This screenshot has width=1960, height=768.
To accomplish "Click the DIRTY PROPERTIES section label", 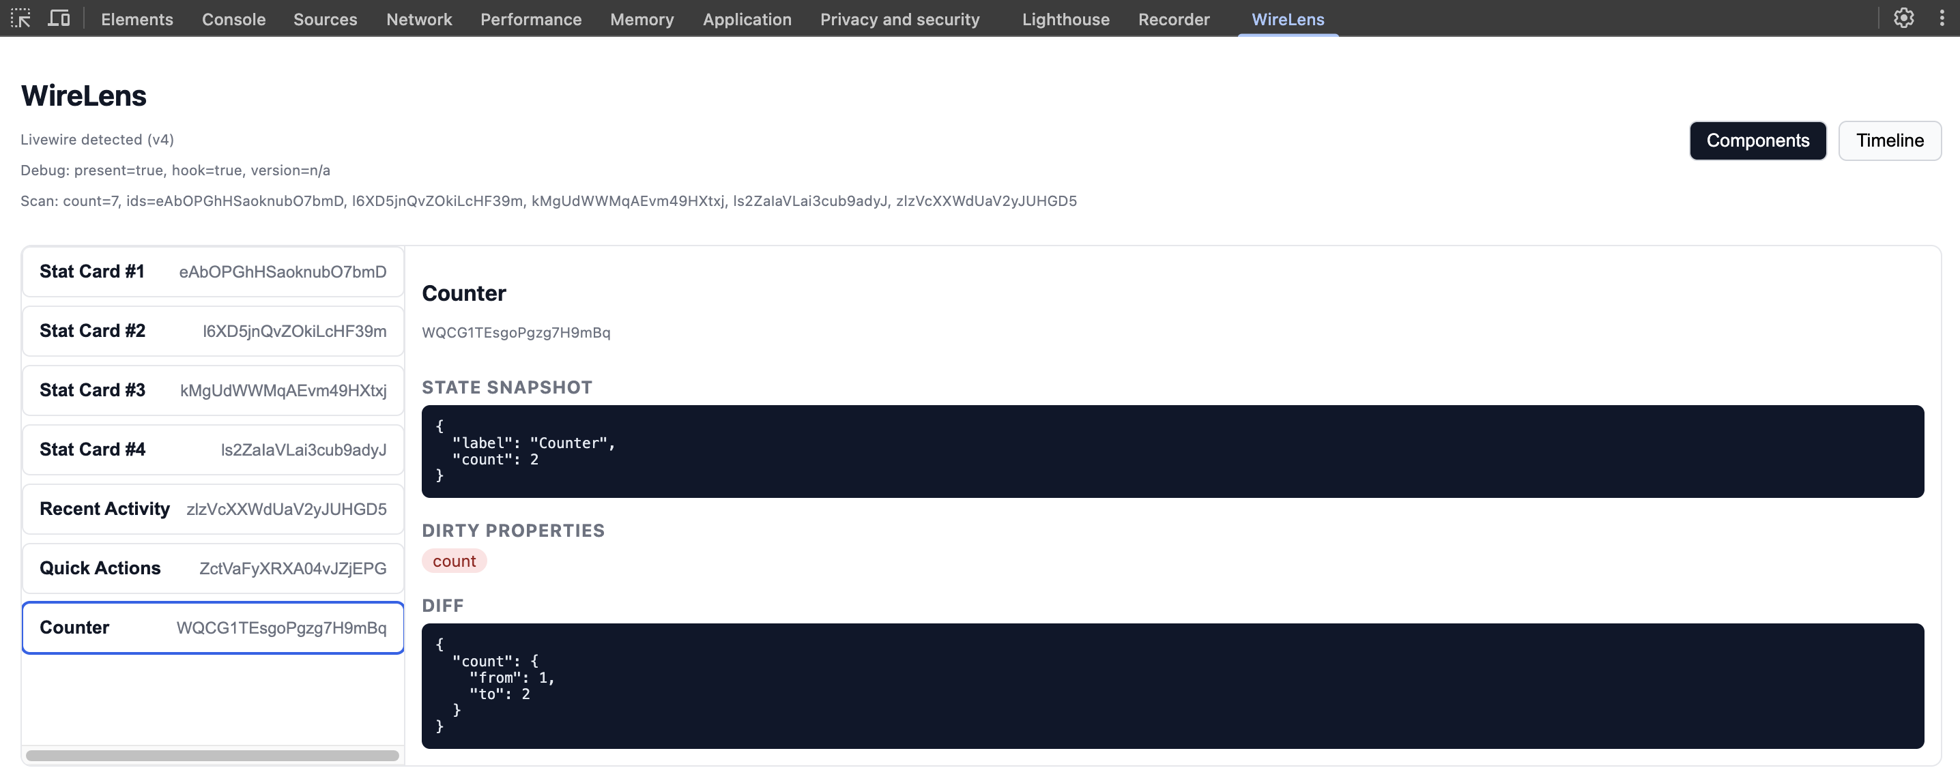I will [x=514, y=531].
